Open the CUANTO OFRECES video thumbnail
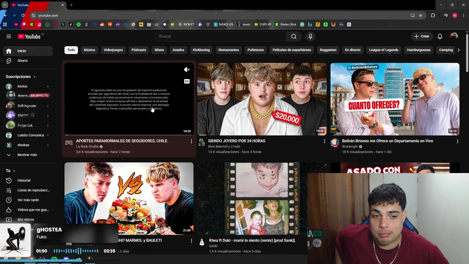The height and width of the screenshot is (264, 469). coord(395,99)
